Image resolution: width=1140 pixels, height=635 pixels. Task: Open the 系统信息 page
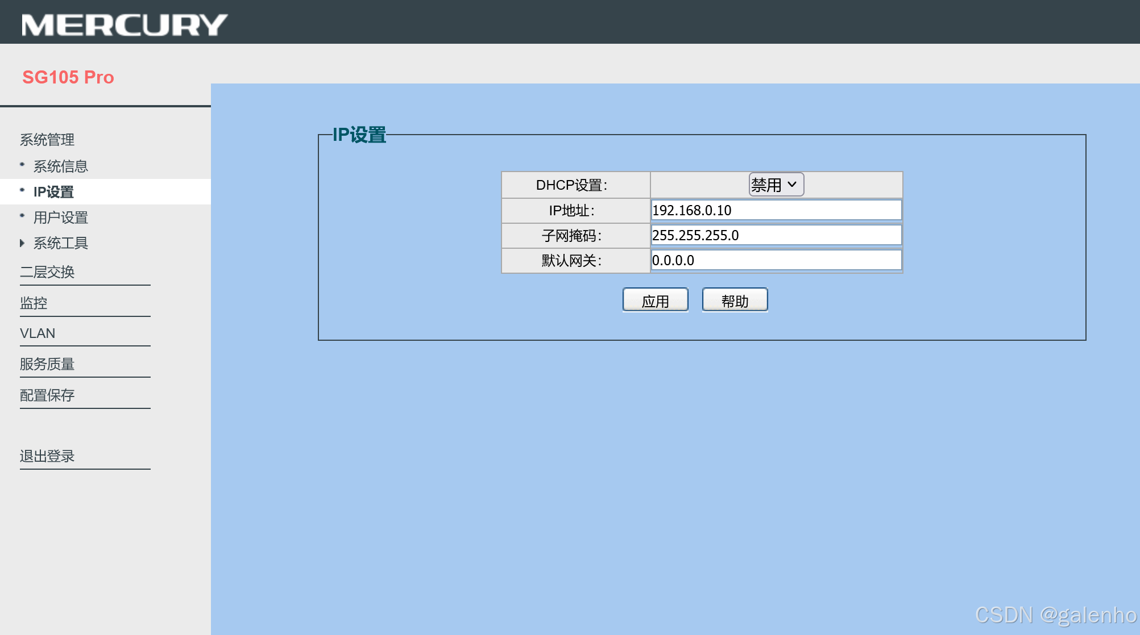(60, 166)
